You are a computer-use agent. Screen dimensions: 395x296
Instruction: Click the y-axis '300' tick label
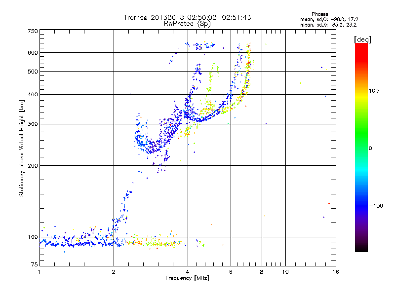(33, 124)
